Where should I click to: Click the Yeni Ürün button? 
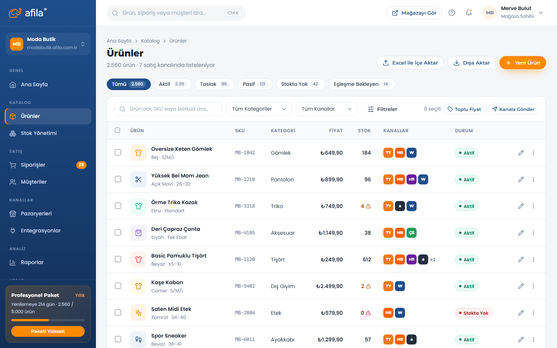[523, 63]
